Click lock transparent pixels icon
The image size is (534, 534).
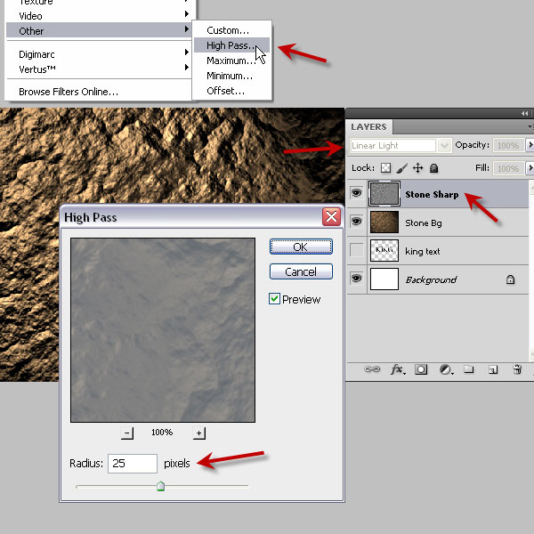pos(385,168)
